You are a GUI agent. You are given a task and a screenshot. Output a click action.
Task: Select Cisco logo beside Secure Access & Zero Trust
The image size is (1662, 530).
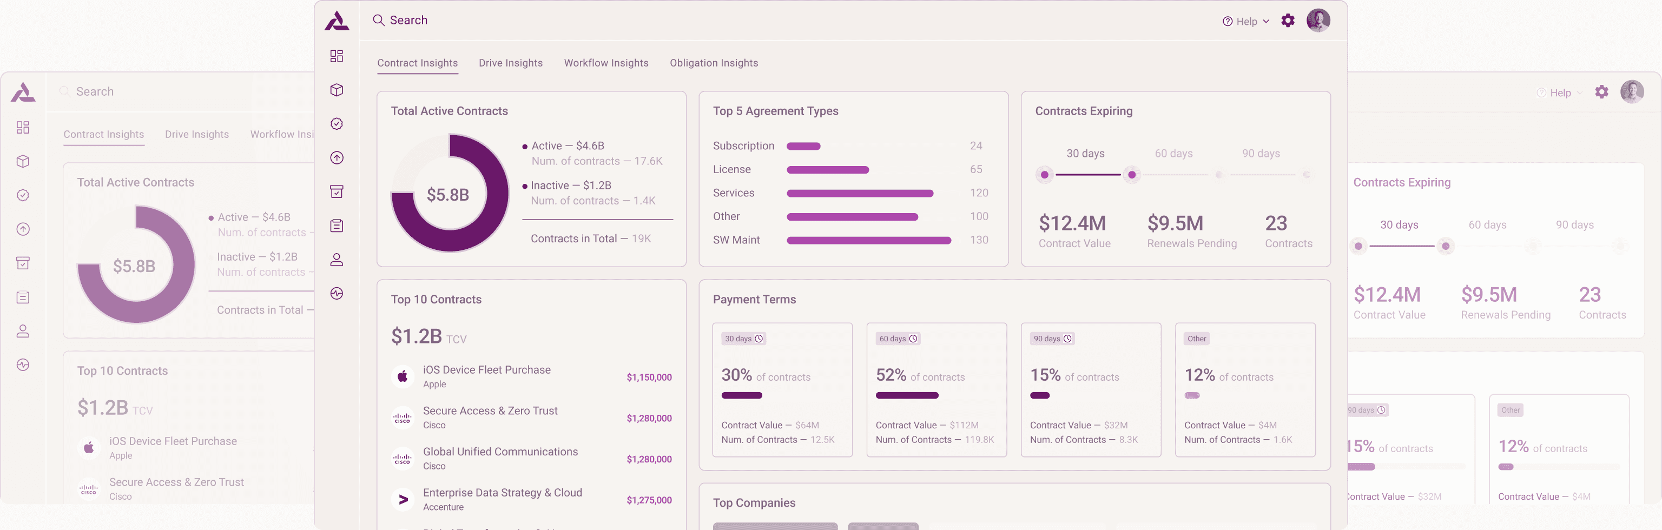click(403, 418)
